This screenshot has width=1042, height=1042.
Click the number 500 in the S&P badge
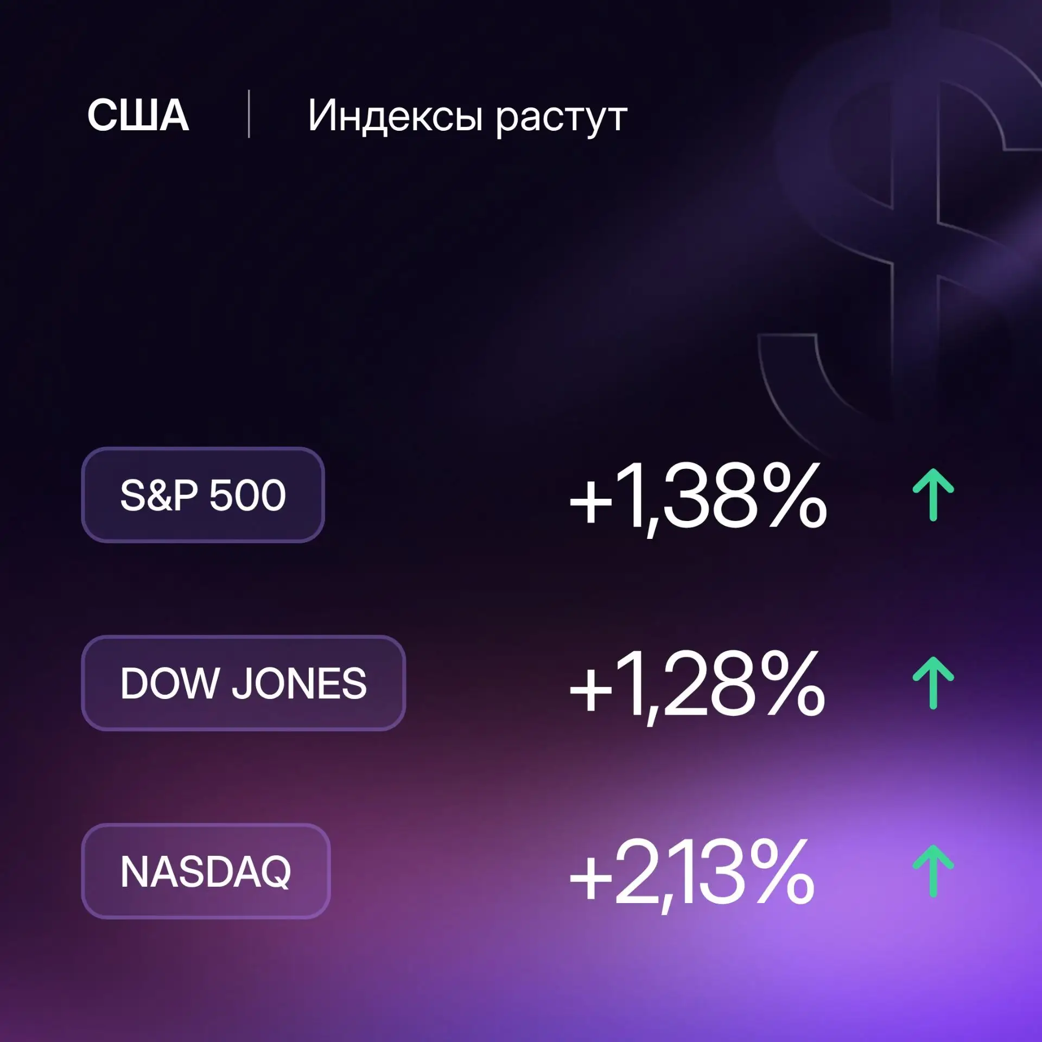[x=247, y=495]
